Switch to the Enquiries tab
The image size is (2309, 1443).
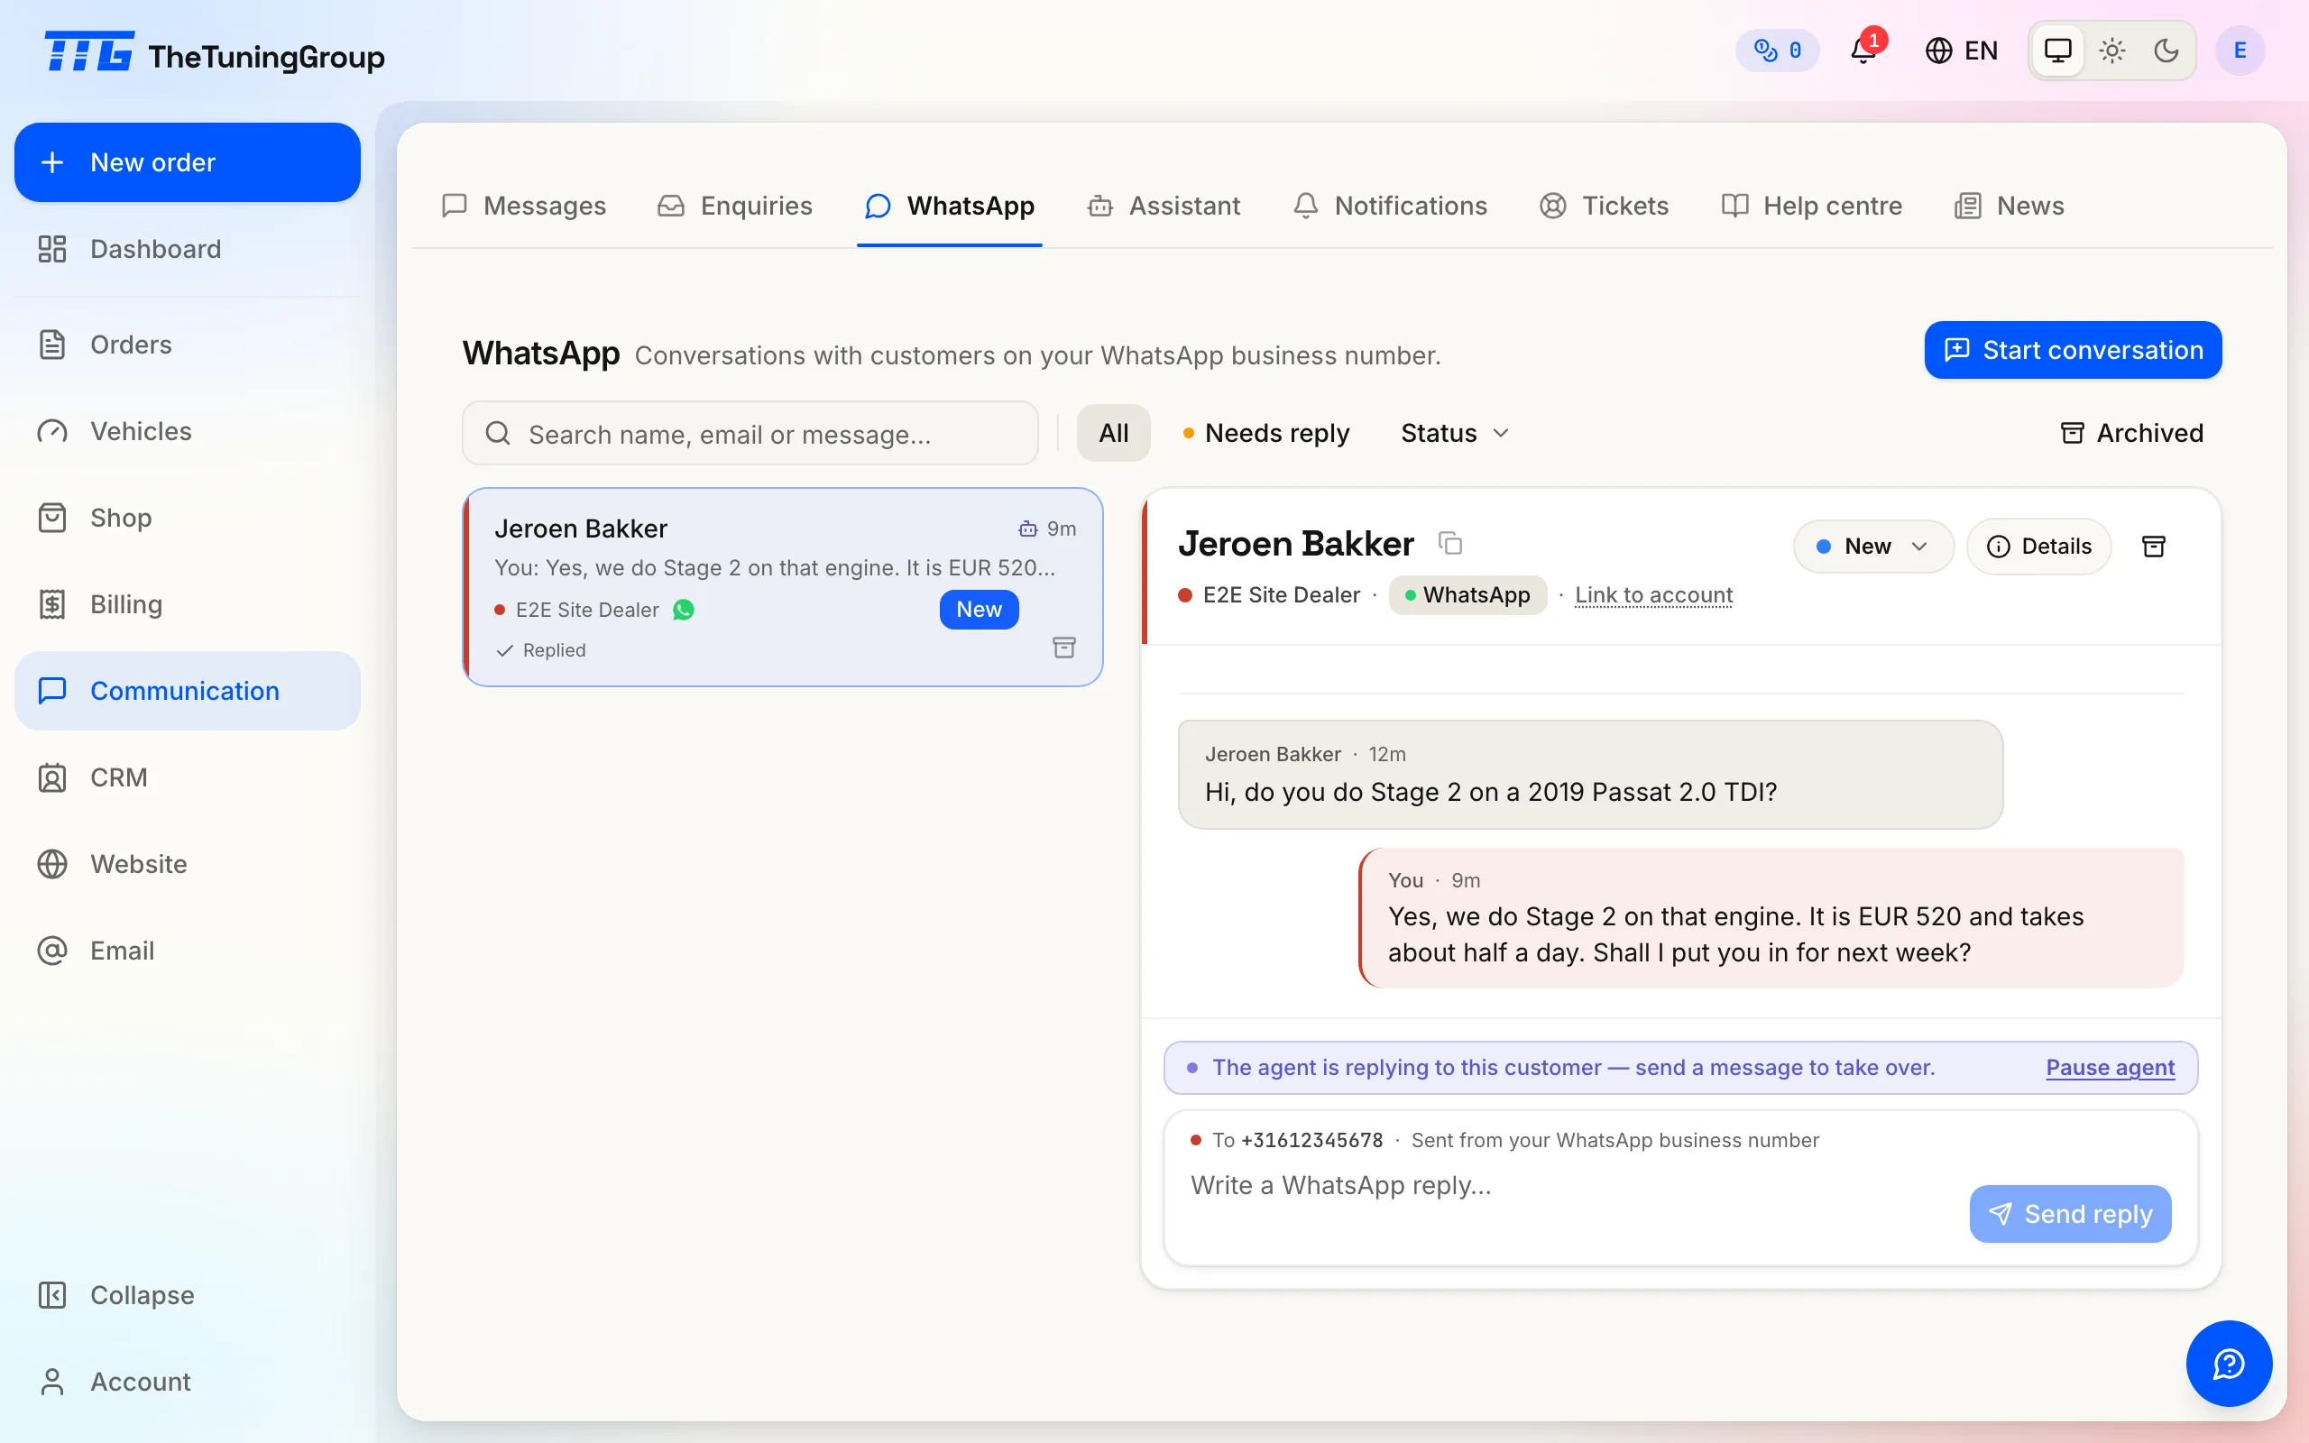tap(735, 207)
